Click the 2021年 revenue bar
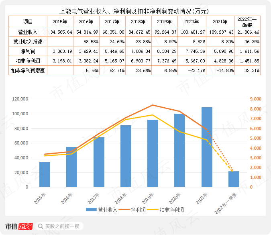Image resolution: width=271 pixels, height=235 pixels. point(207,147)
